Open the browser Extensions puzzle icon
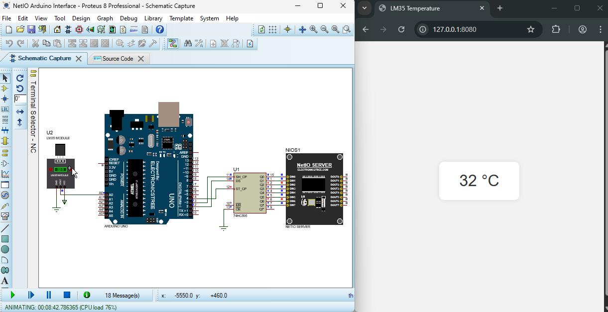Viewport: 608px width, 312px height. 556,29
